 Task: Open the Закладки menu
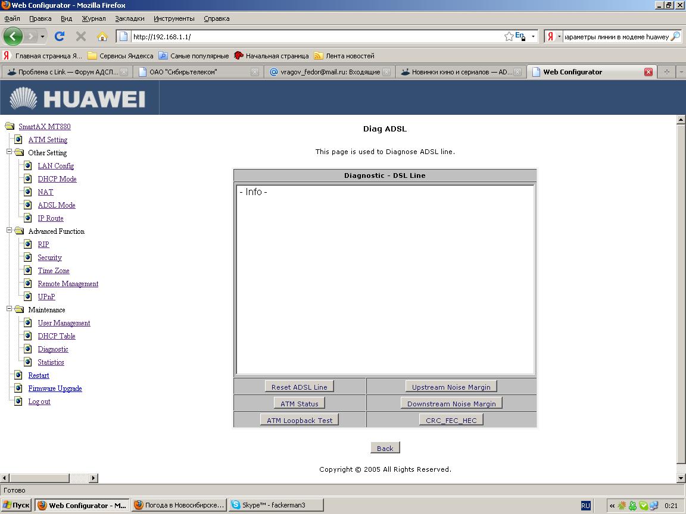tap(129, 18)
